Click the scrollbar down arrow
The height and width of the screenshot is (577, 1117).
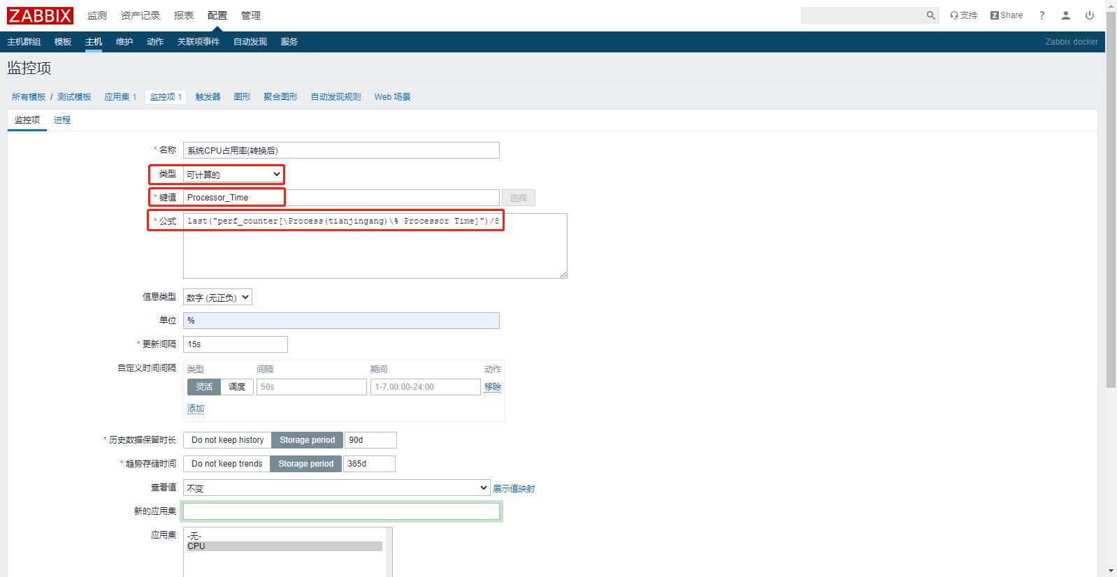(1111, 571)
